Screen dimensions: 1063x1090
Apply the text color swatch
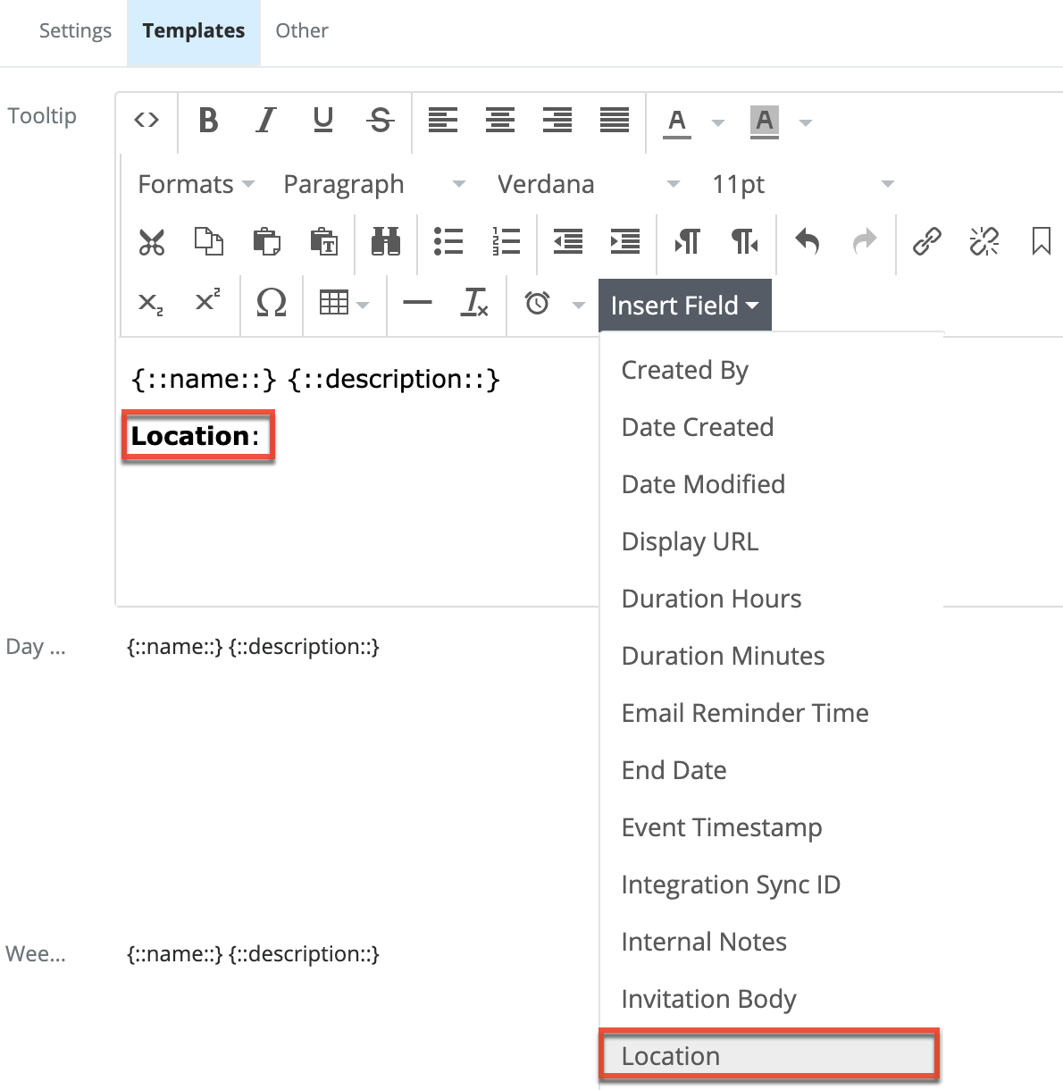coord(677,121)
